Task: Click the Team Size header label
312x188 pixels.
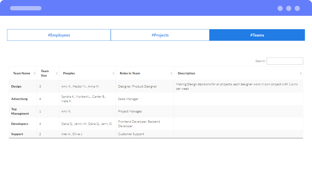Action: point(45,73)
